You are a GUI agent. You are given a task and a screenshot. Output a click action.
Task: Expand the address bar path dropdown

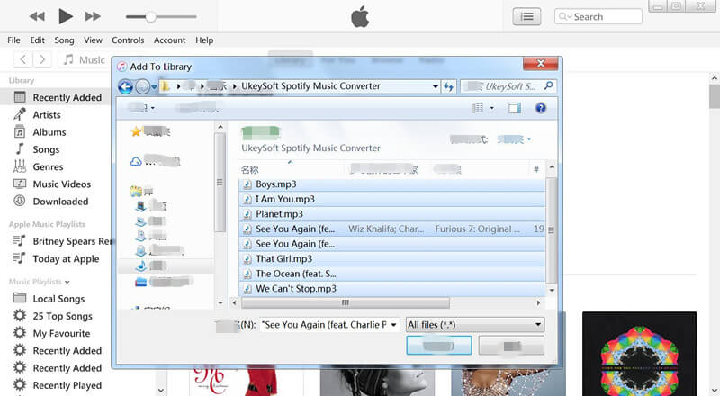pyautogui.click(x=435, y=86)
